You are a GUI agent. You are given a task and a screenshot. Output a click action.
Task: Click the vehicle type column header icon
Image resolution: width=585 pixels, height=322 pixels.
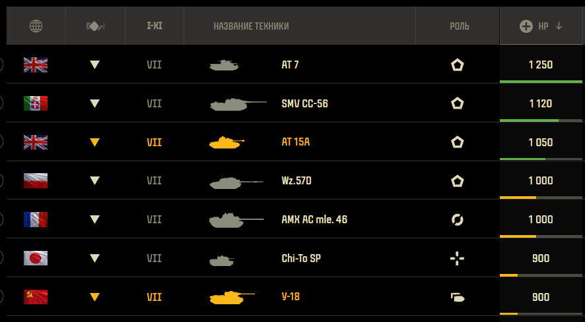pyautogui.click(x=95, y=26)
